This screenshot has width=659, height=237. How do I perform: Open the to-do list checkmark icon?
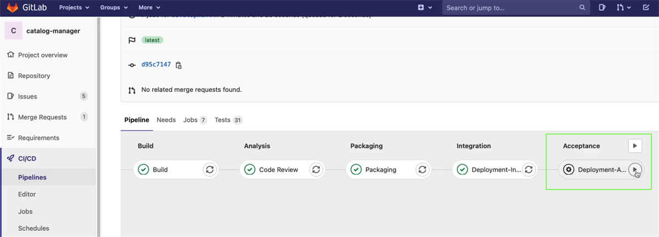pyautogui.click(x=646, y=8)
